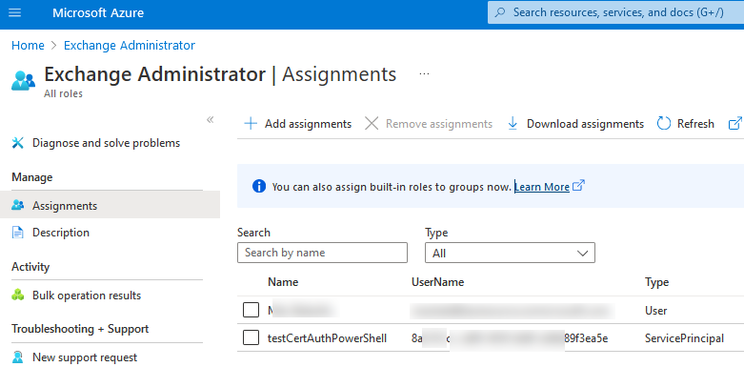Click Add assignments button

[297, 124]
